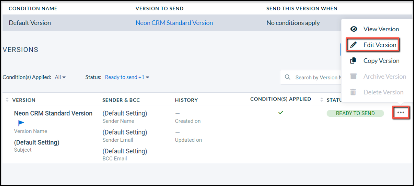Image resolution: width=414 pixels, height=186 pixels.
Task: Click the archive box icon
Action: (354, 76)
